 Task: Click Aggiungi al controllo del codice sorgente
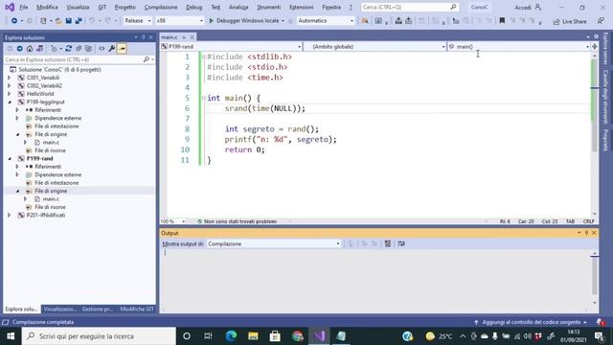pos(531,322)
